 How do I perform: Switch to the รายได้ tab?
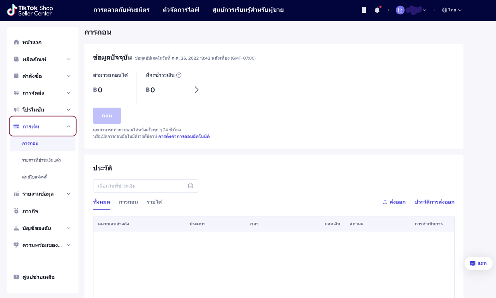[154, 202]
